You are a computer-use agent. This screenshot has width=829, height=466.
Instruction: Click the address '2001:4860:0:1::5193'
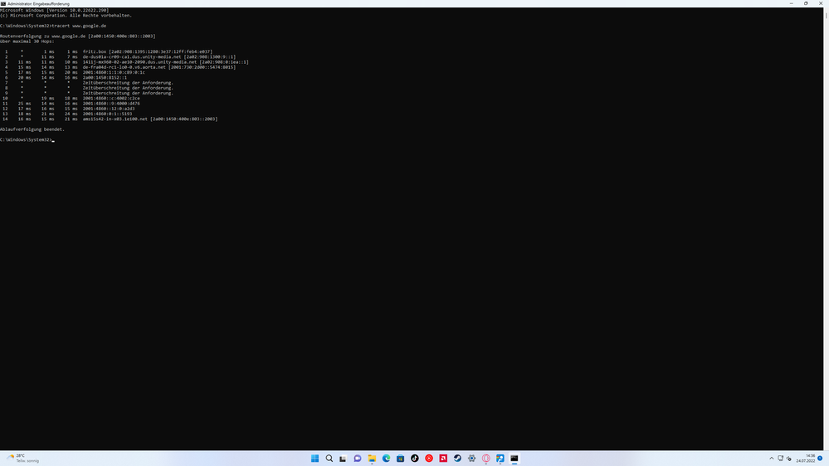107,114
